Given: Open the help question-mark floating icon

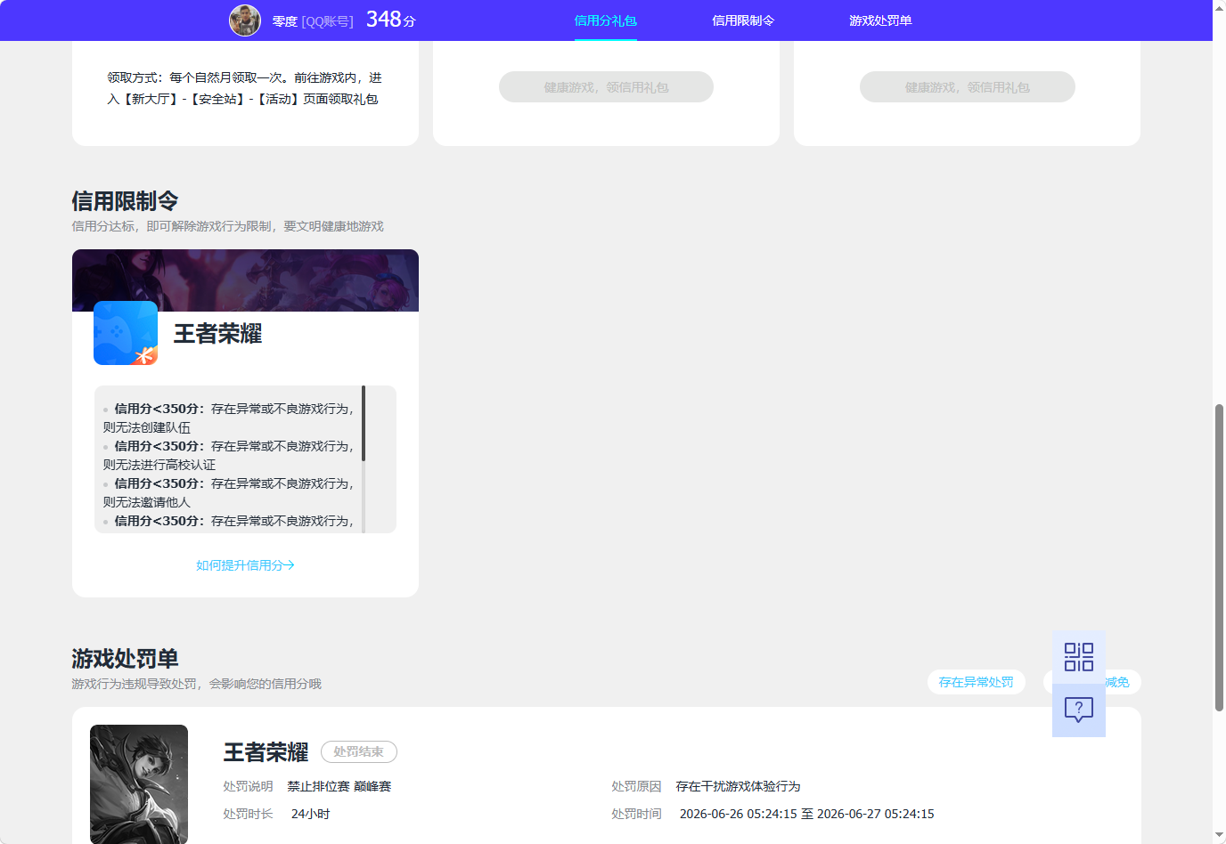Looking at the screenshot, I should [1079, 710].
